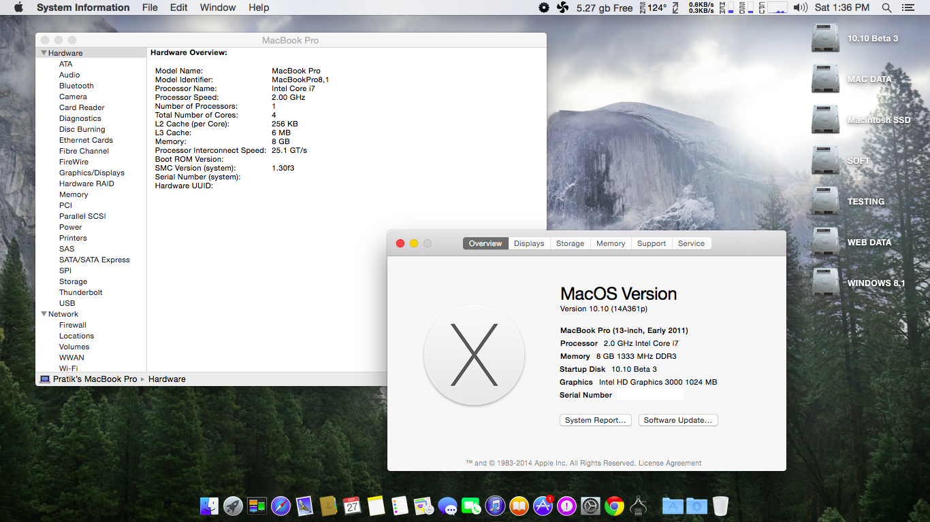Open App Store icon in dock
Screen dimensions: 930x522
pyautogui.click(x=543, y=506)
